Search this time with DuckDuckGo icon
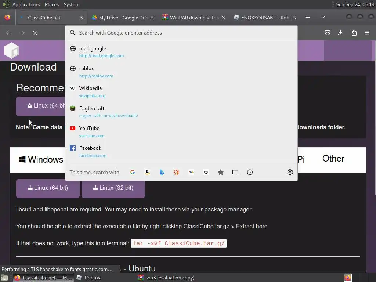Screen dimensions: 376x282 177,172
